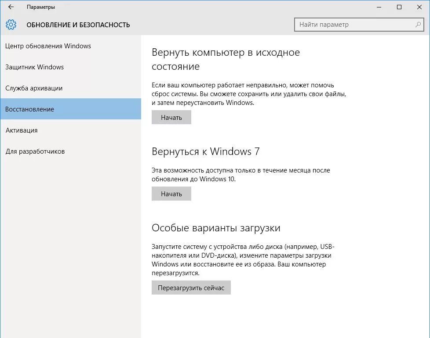This screenshot has height=338, width=430.
Task: Click heading 'Особые варианты загрузки'
Action: (216, 228)
